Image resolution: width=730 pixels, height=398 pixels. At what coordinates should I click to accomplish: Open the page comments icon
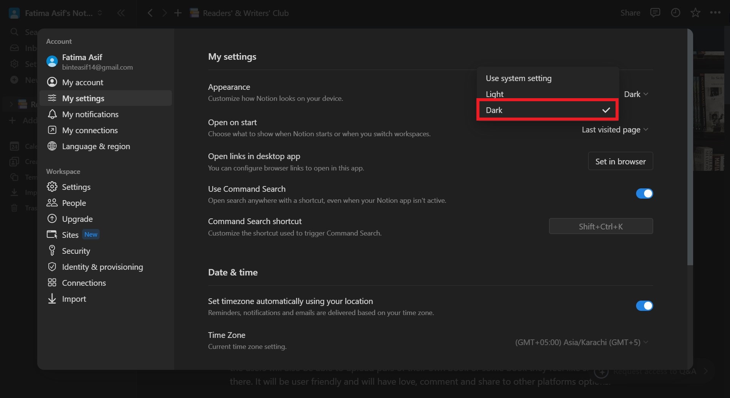[x=655, y=13]
